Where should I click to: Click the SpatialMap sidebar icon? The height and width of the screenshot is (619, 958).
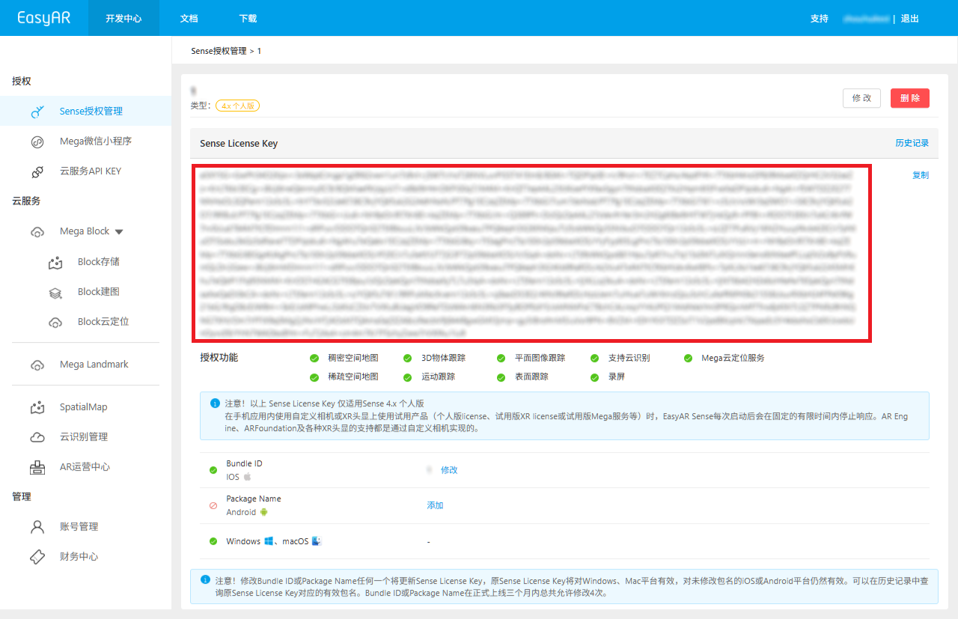[37, 407]
